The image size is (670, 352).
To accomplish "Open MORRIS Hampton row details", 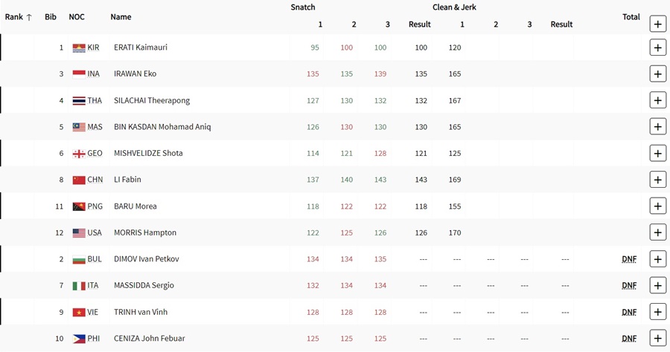I will 657,232.
